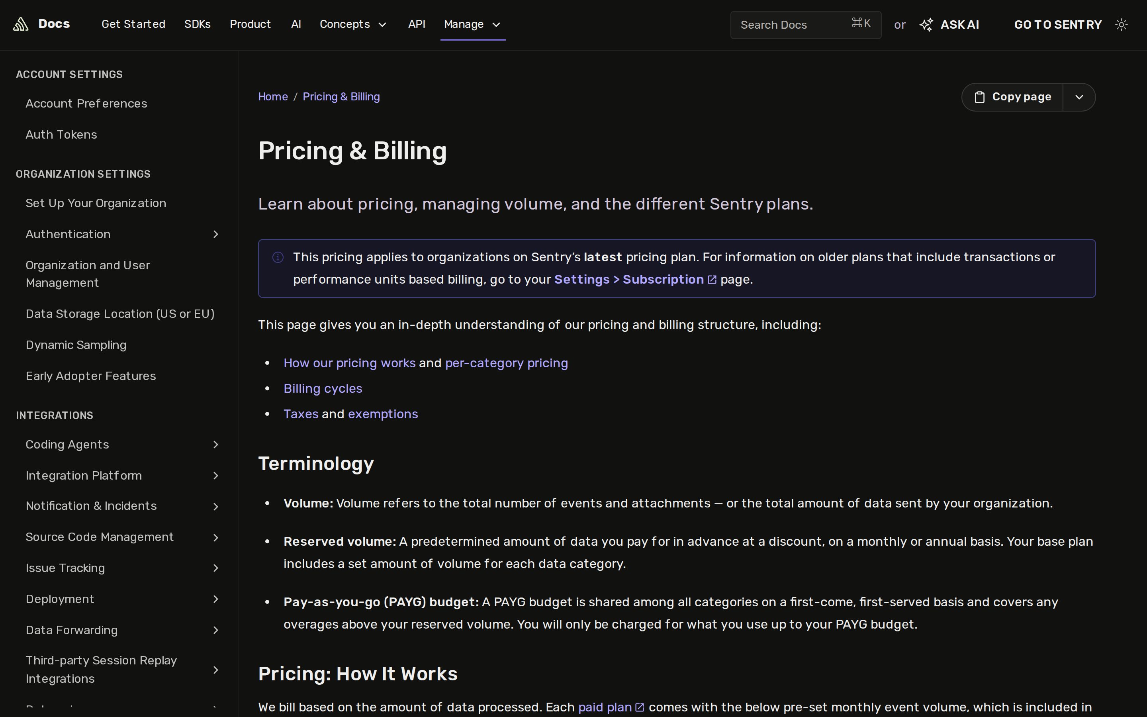Click the Docs home label
Screen dimensions: 1147x717
click(x=54, y=24)
